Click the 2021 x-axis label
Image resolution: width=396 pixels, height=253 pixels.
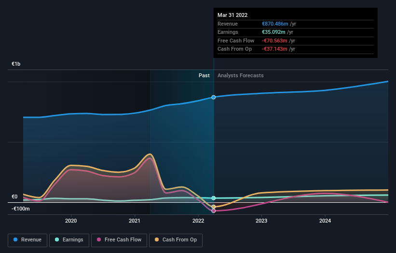click(x=135, y=221)
